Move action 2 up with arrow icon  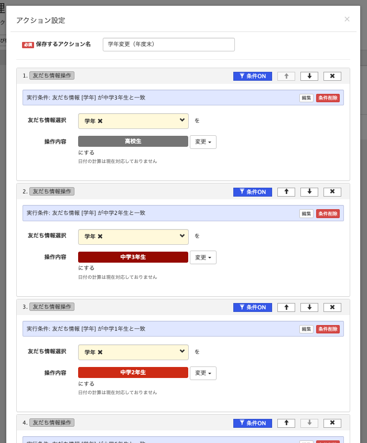coord(286,192)
